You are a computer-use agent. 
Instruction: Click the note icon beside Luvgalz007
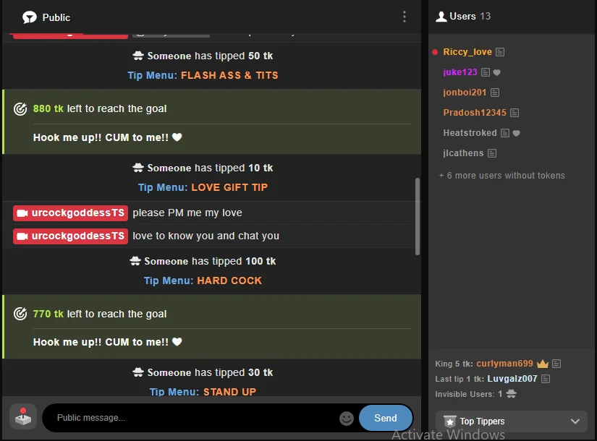pyautogui.click(x=546, y=379)
